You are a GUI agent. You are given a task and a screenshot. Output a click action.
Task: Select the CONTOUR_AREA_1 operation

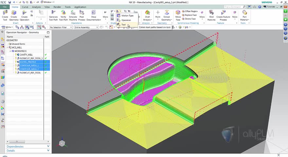[29, 65]
